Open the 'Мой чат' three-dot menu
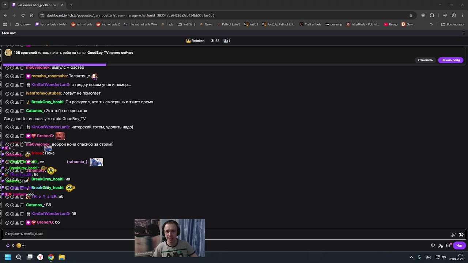This screenshot has height=263, width=468. pyautogui.click(x=464, y=33)
